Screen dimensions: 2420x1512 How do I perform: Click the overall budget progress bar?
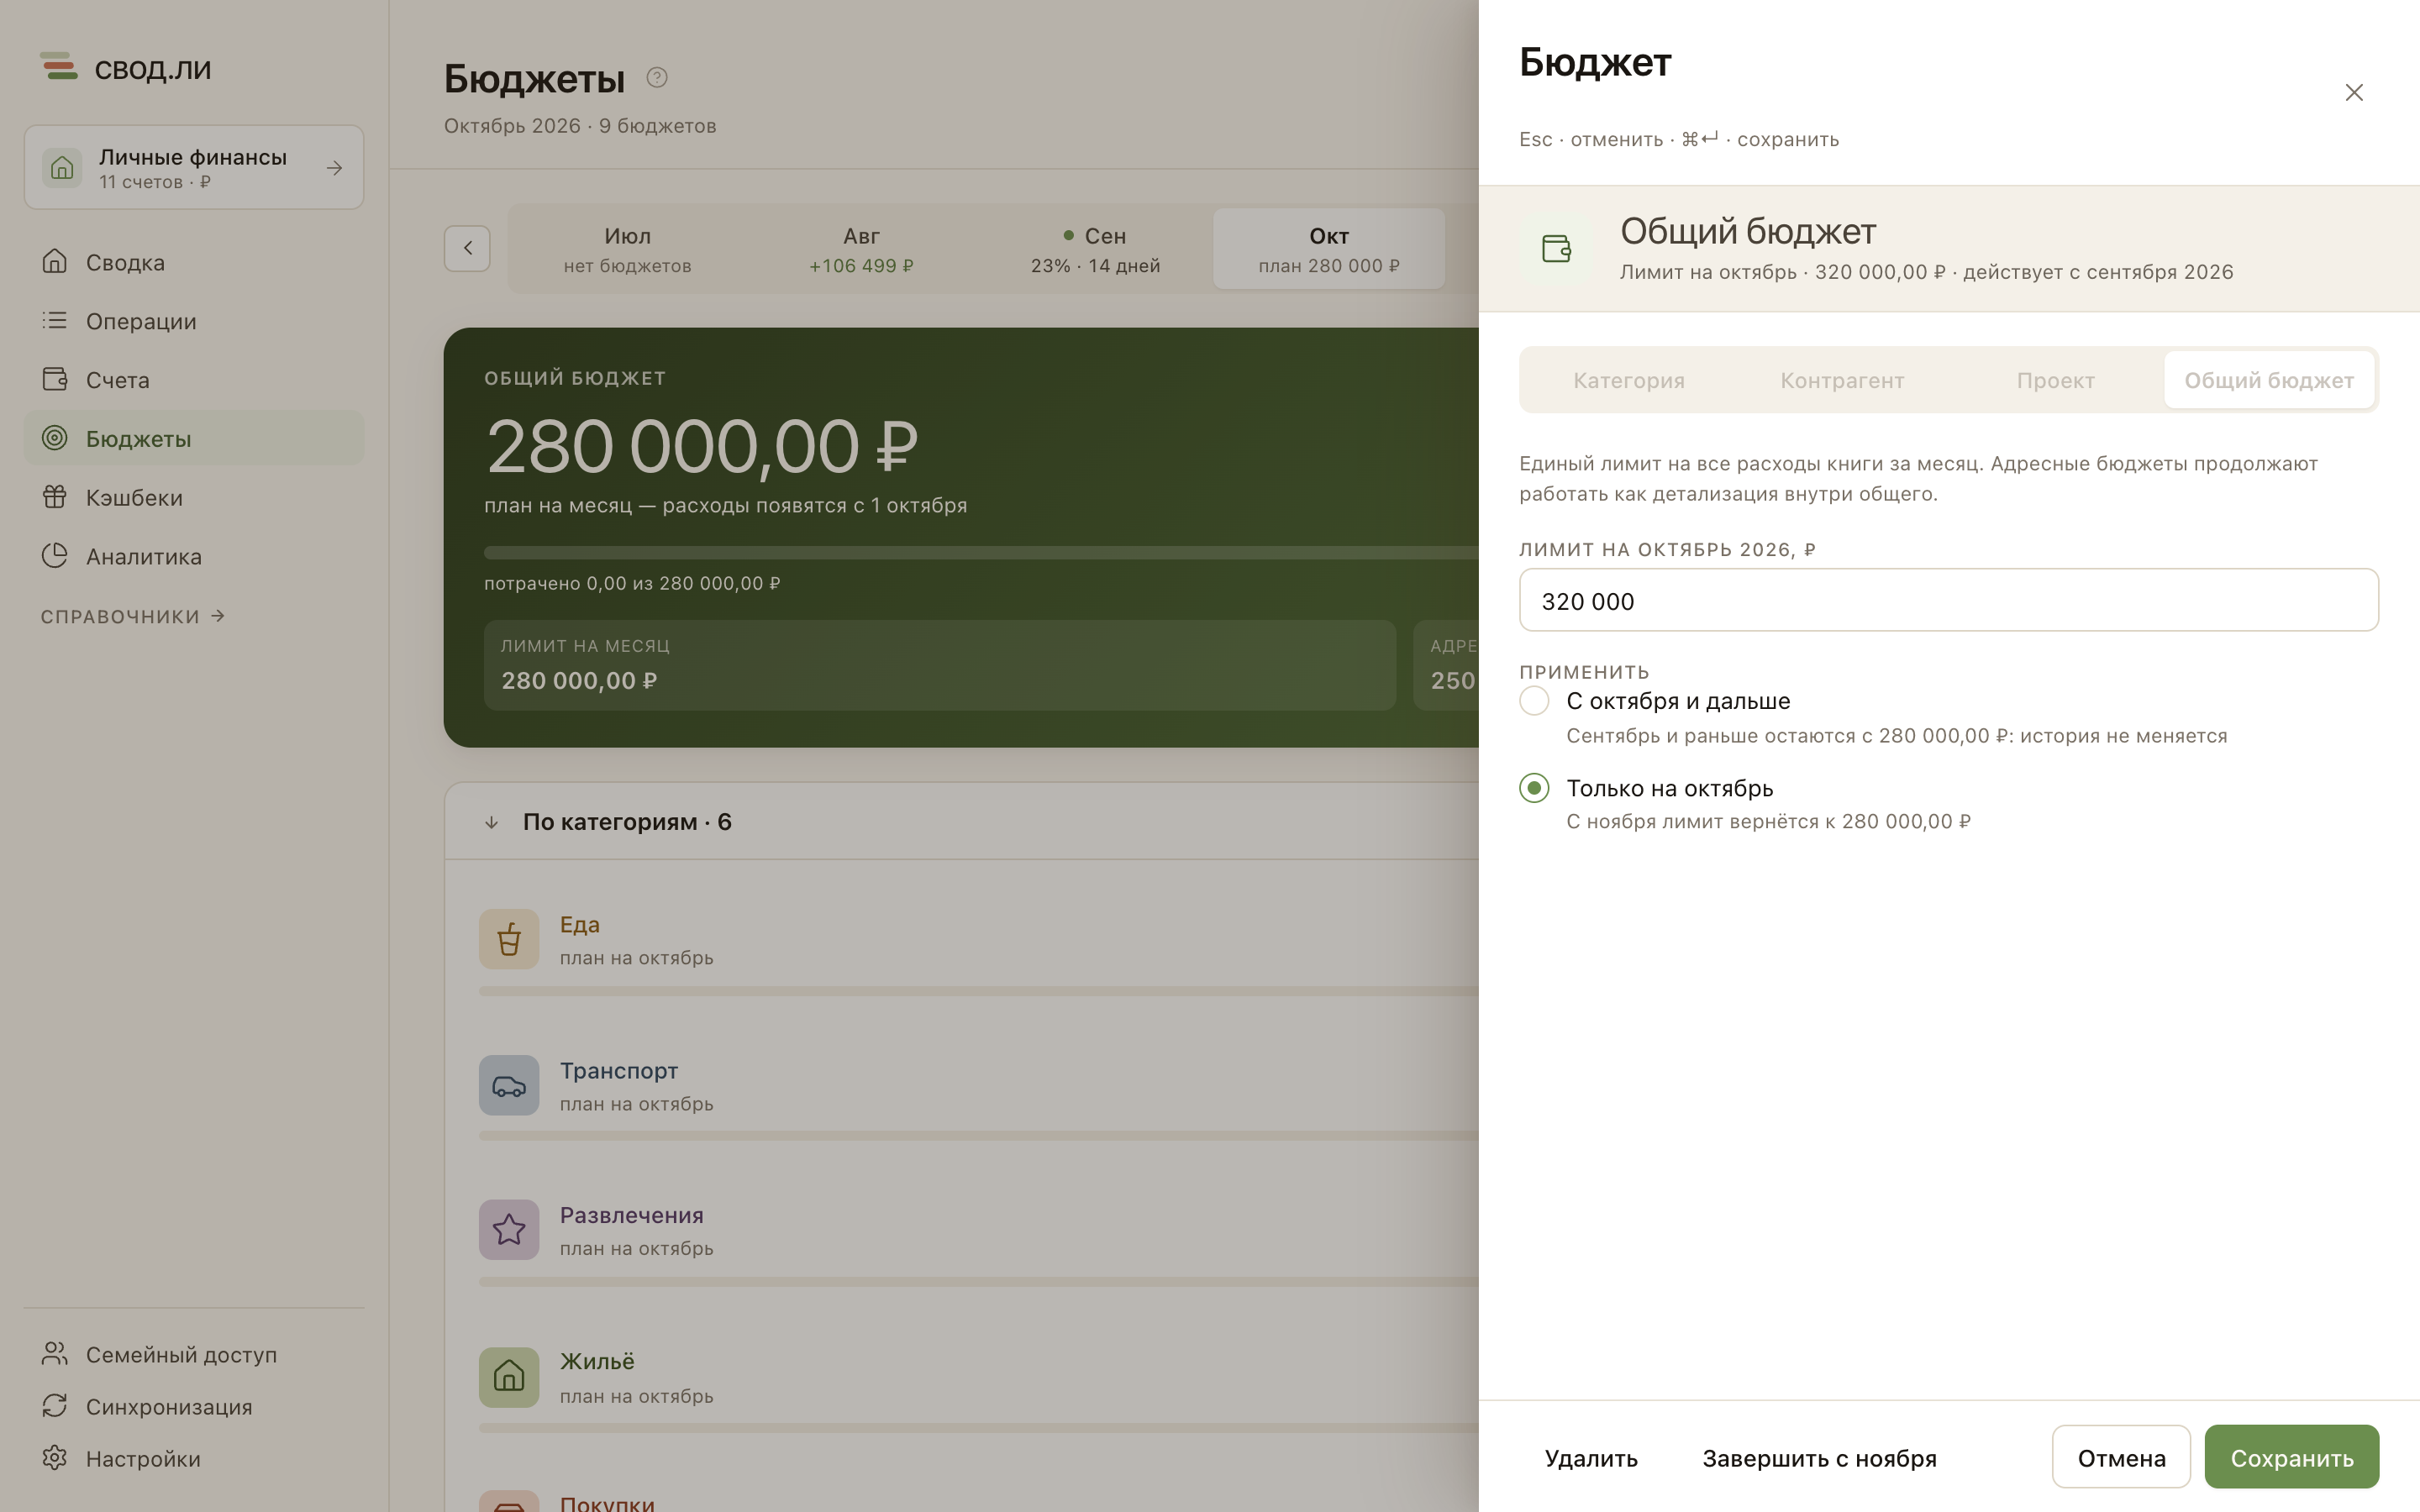[x=981, y=553]
